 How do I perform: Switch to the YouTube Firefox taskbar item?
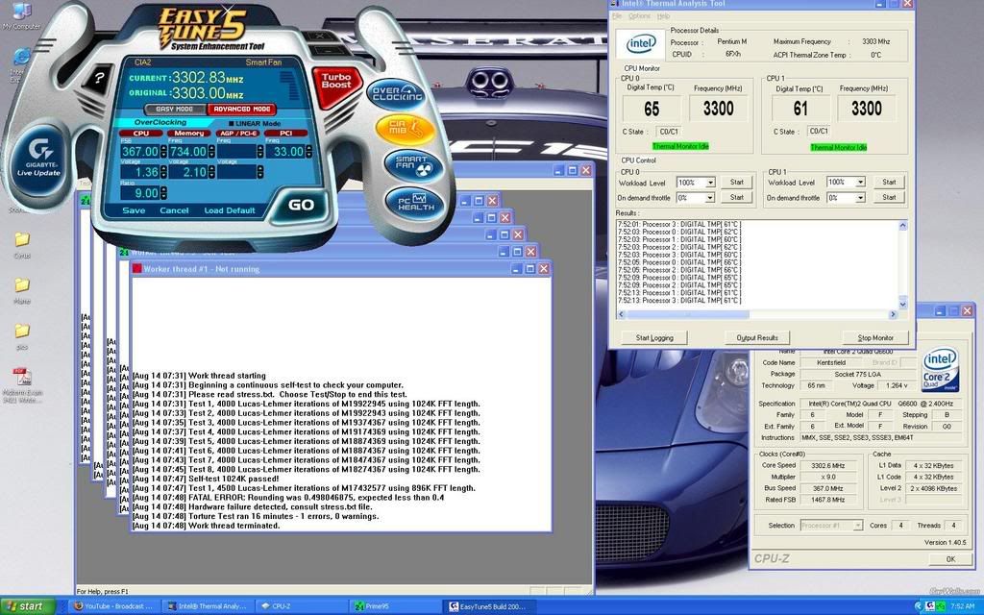point(113,606)
